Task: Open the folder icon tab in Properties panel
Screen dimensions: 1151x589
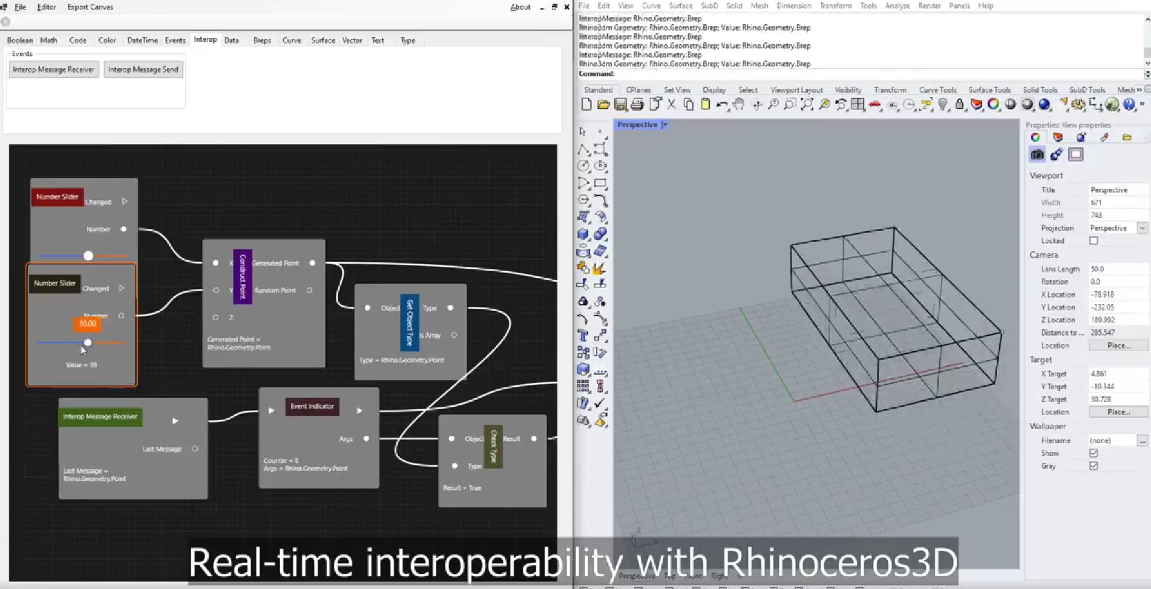Action: point(1127,137)
